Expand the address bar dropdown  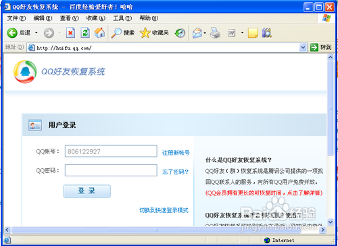pyautogui.click(x=303, y=48)
